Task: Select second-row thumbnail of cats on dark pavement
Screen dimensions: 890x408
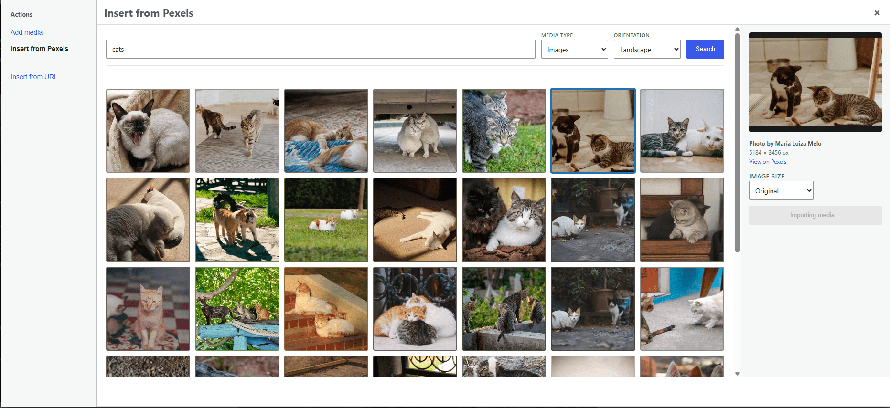Action: [593, 220]
